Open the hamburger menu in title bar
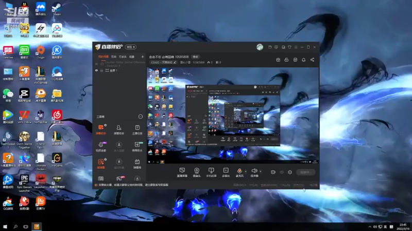This screenshot has height=231, width=412. pyautogui.click(x=296, y=47)
